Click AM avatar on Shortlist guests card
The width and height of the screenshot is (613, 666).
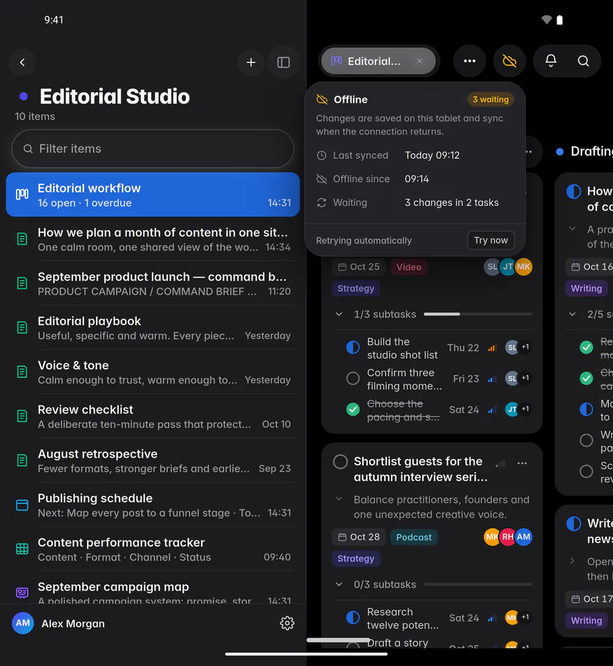(524, 537)
